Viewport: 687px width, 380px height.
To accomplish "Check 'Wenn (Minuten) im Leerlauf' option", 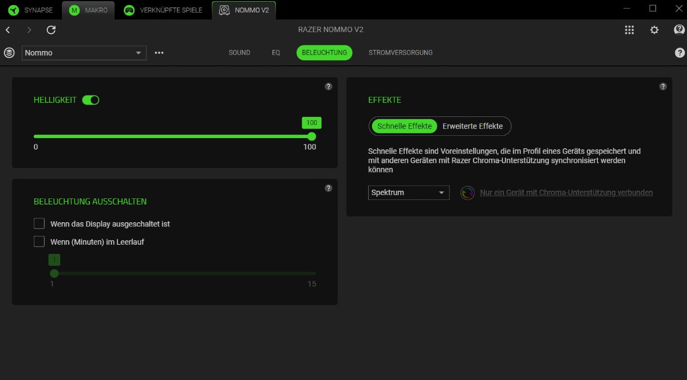I will point(39,241).
